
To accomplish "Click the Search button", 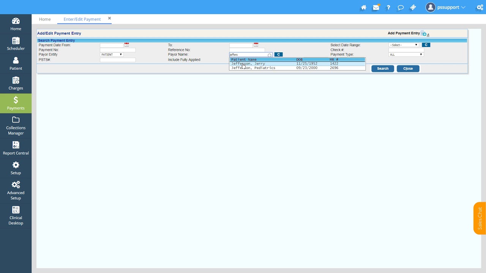I will (x=383, y=69).
